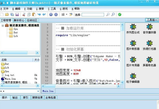Image resolution: width=159 pixels, height=109 pixels.
Task: Click project tree scrollbar right arrow
Action: (x=37, y=53)
